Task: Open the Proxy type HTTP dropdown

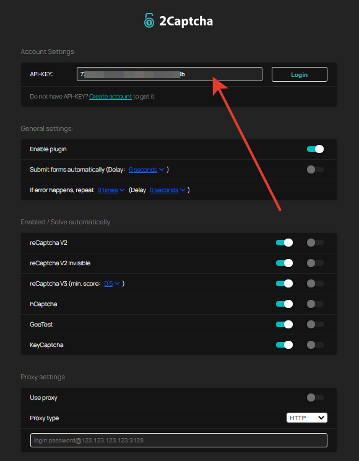Action: click(307, 418)
